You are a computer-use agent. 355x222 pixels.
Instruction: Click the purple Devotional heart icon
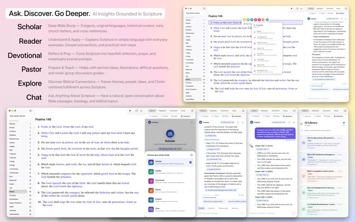(151, 181)
